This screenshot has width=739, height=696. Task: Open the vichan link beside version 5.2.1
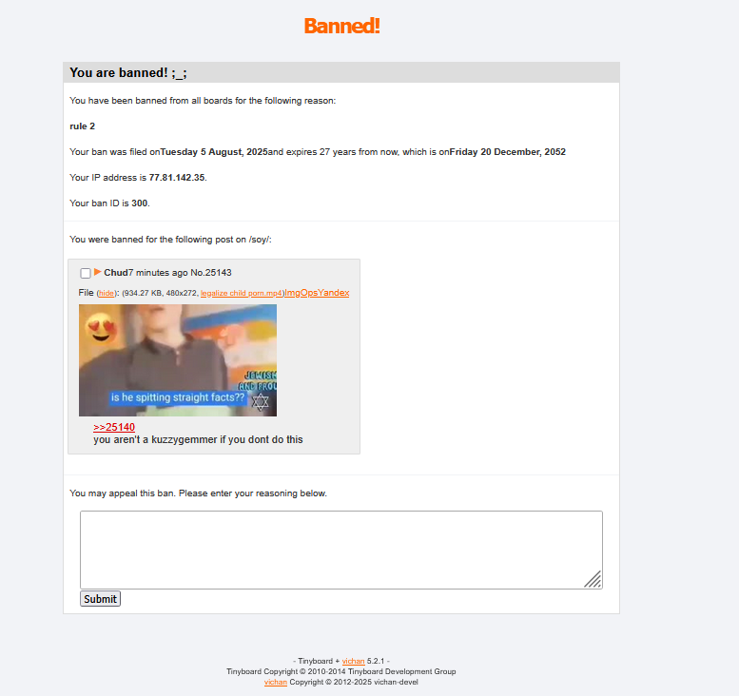tap(354, 661)
